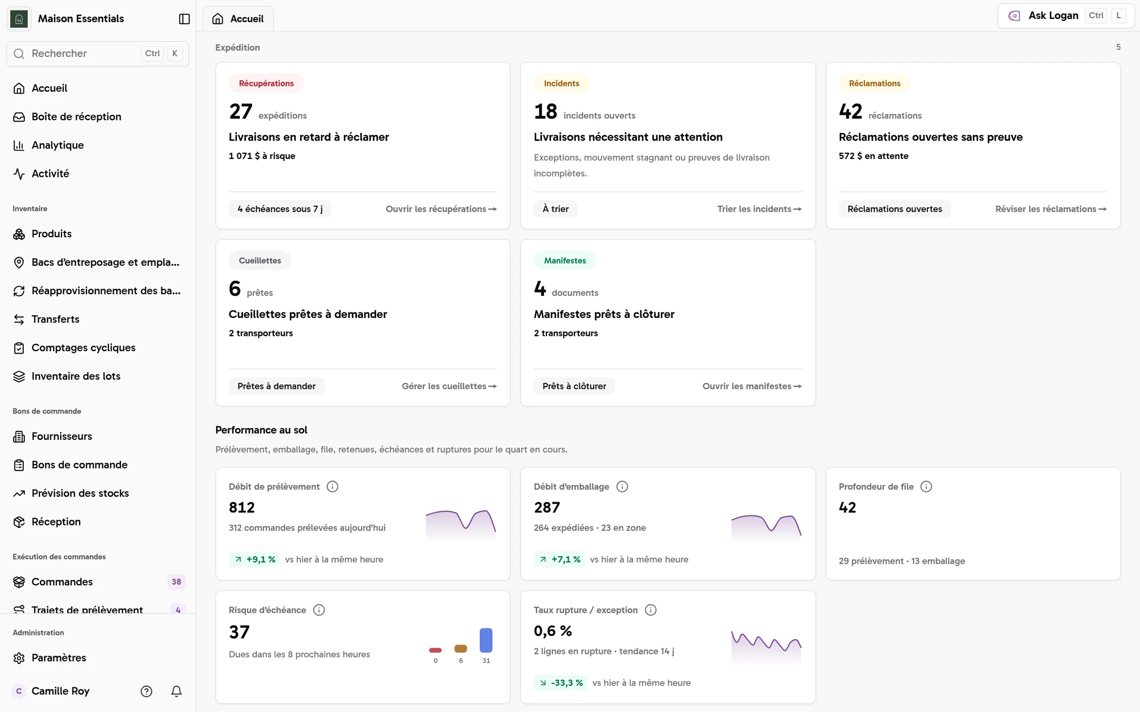This screenshot has width=1140, height=712.
Task: Click the Paramètres gear icon
Action: click(19, 658)
